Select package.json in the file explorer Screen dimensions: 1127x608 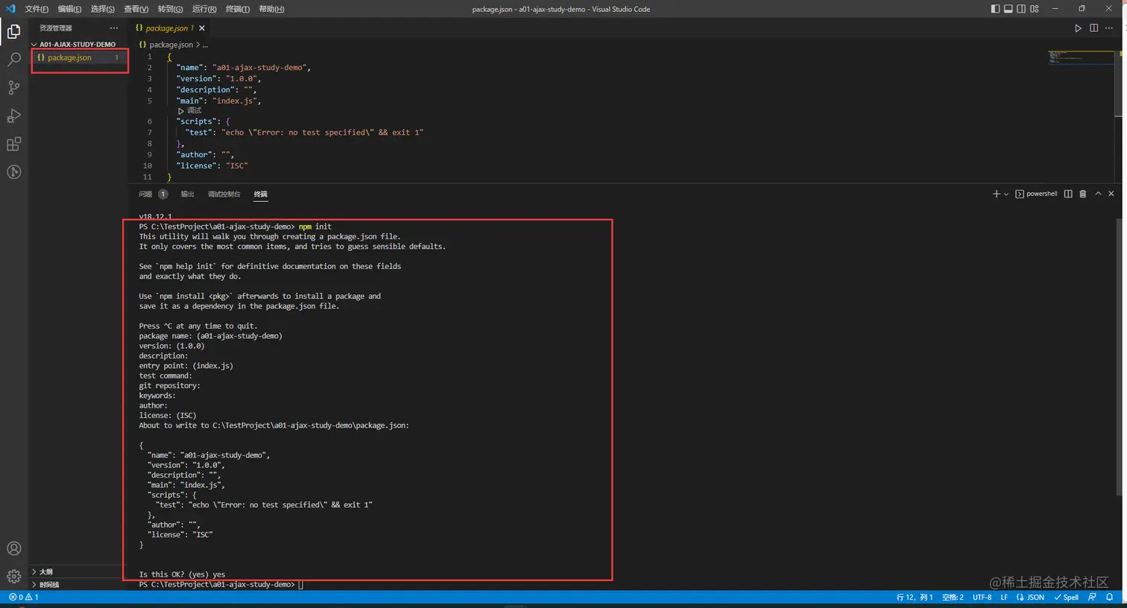78,57
